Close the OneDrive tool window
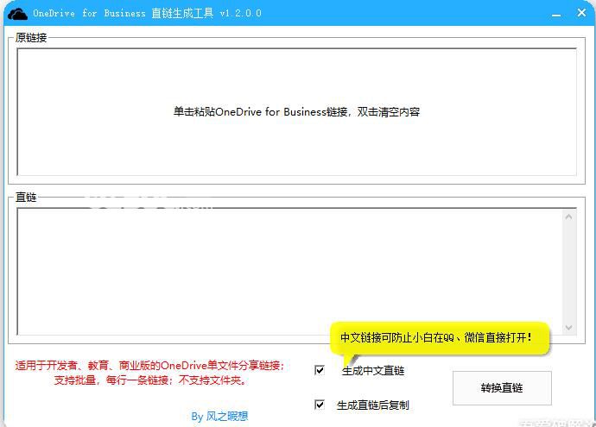 pos(581,13)
